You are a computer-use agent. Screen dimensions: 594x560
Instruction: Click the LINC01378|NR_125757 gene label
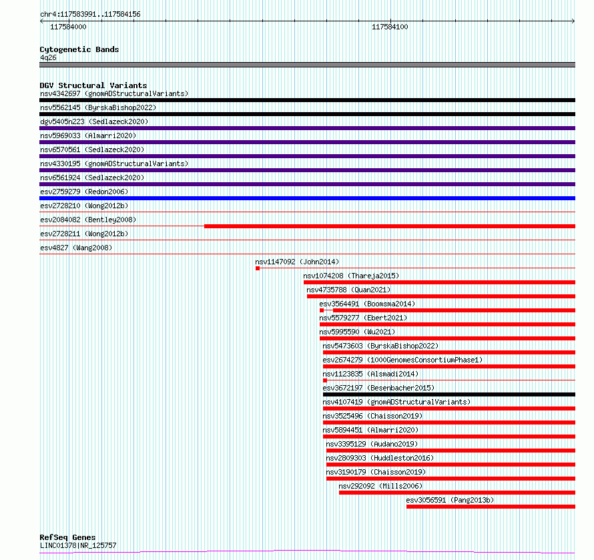pyautogui.click(x=78, y=545)
